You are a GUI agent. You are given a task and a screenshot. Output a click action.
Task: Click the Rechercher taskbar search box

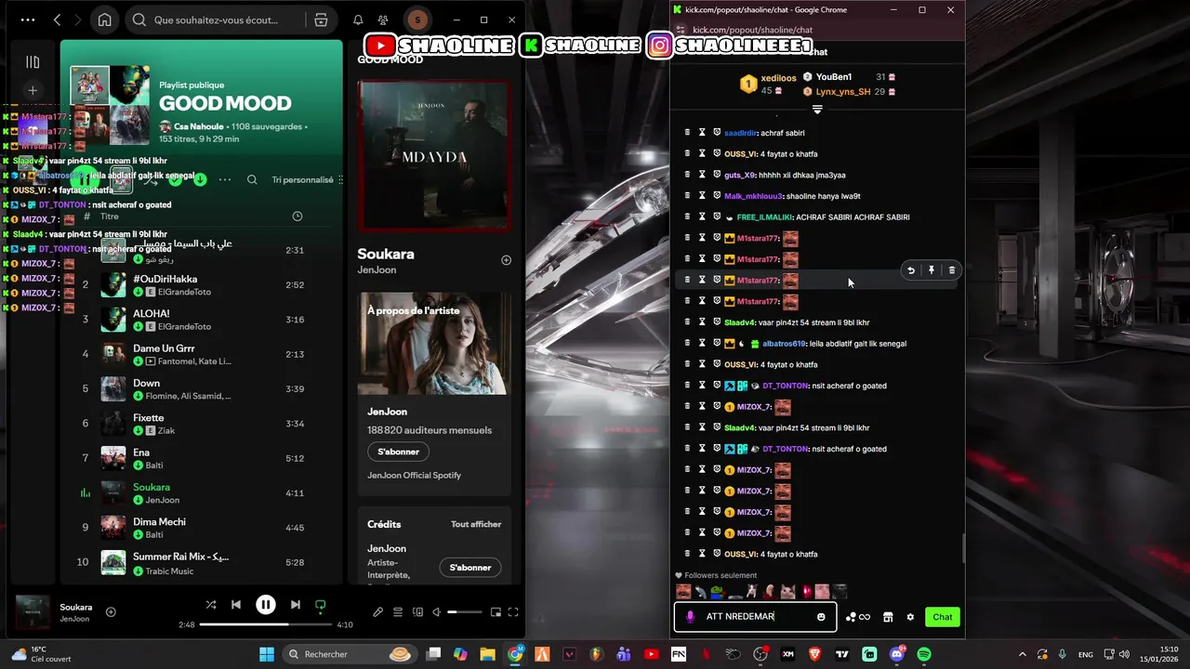(x=349, y=654)
